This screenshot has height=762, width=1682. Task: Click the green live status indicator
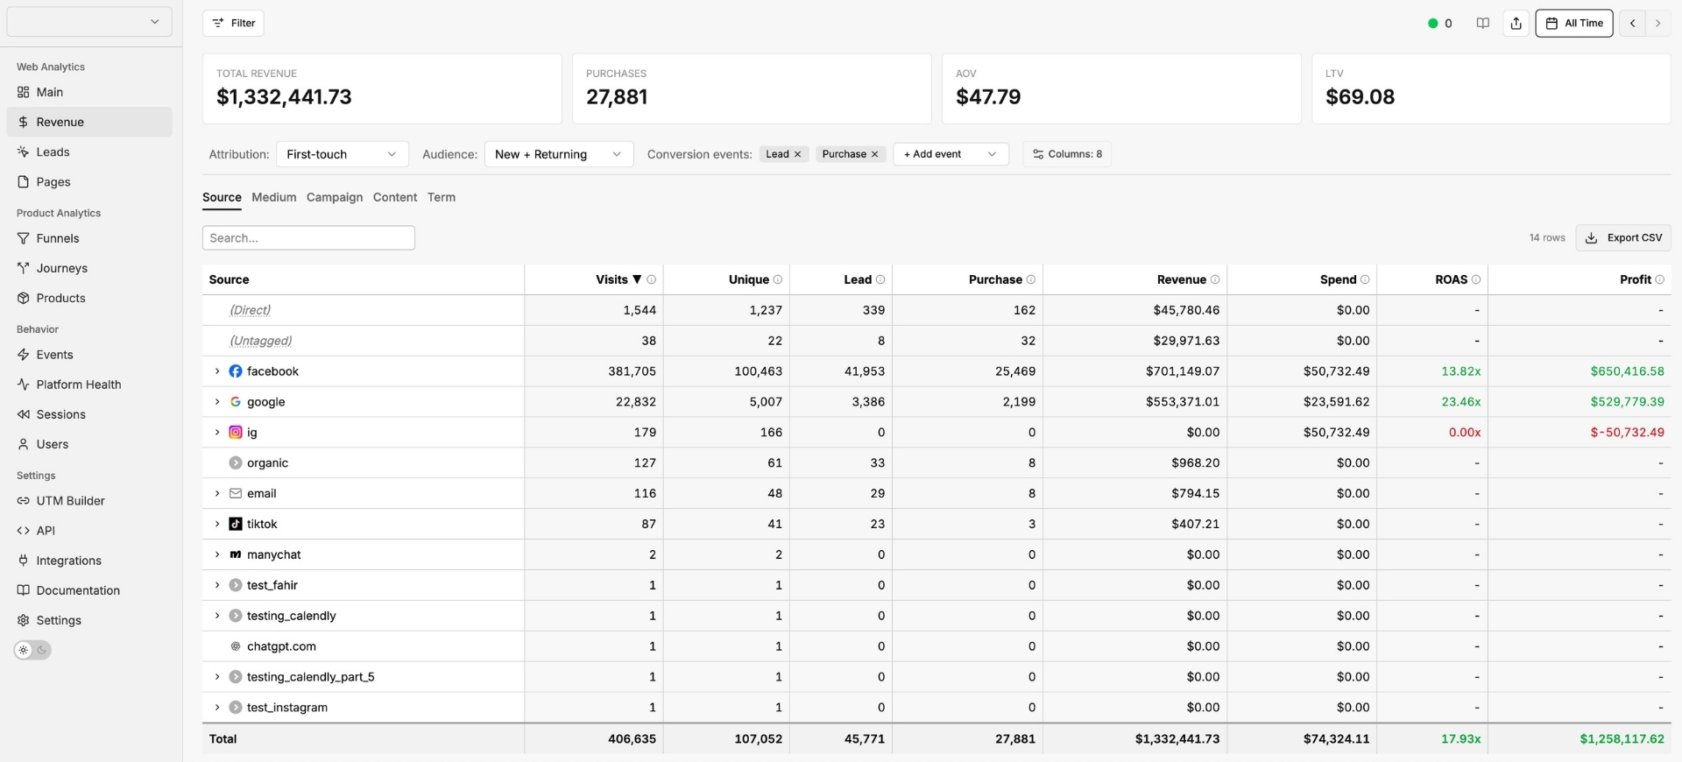pos(1433,24)
